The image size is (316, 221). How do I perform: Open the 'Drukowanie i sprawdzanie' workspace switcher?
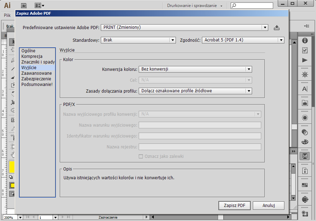(195, 6)
